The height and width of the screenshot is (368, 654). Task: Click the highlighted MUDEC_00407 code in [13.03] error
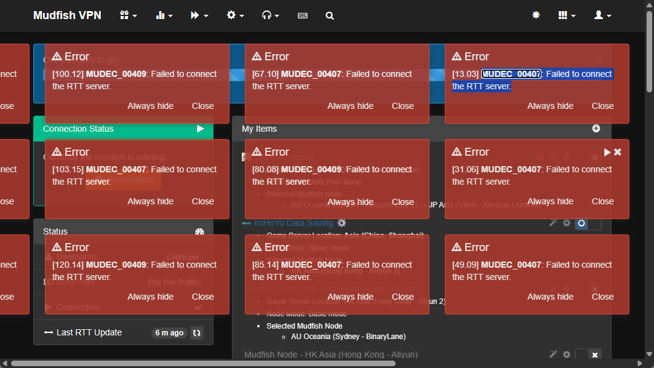[x=511, y=74]
